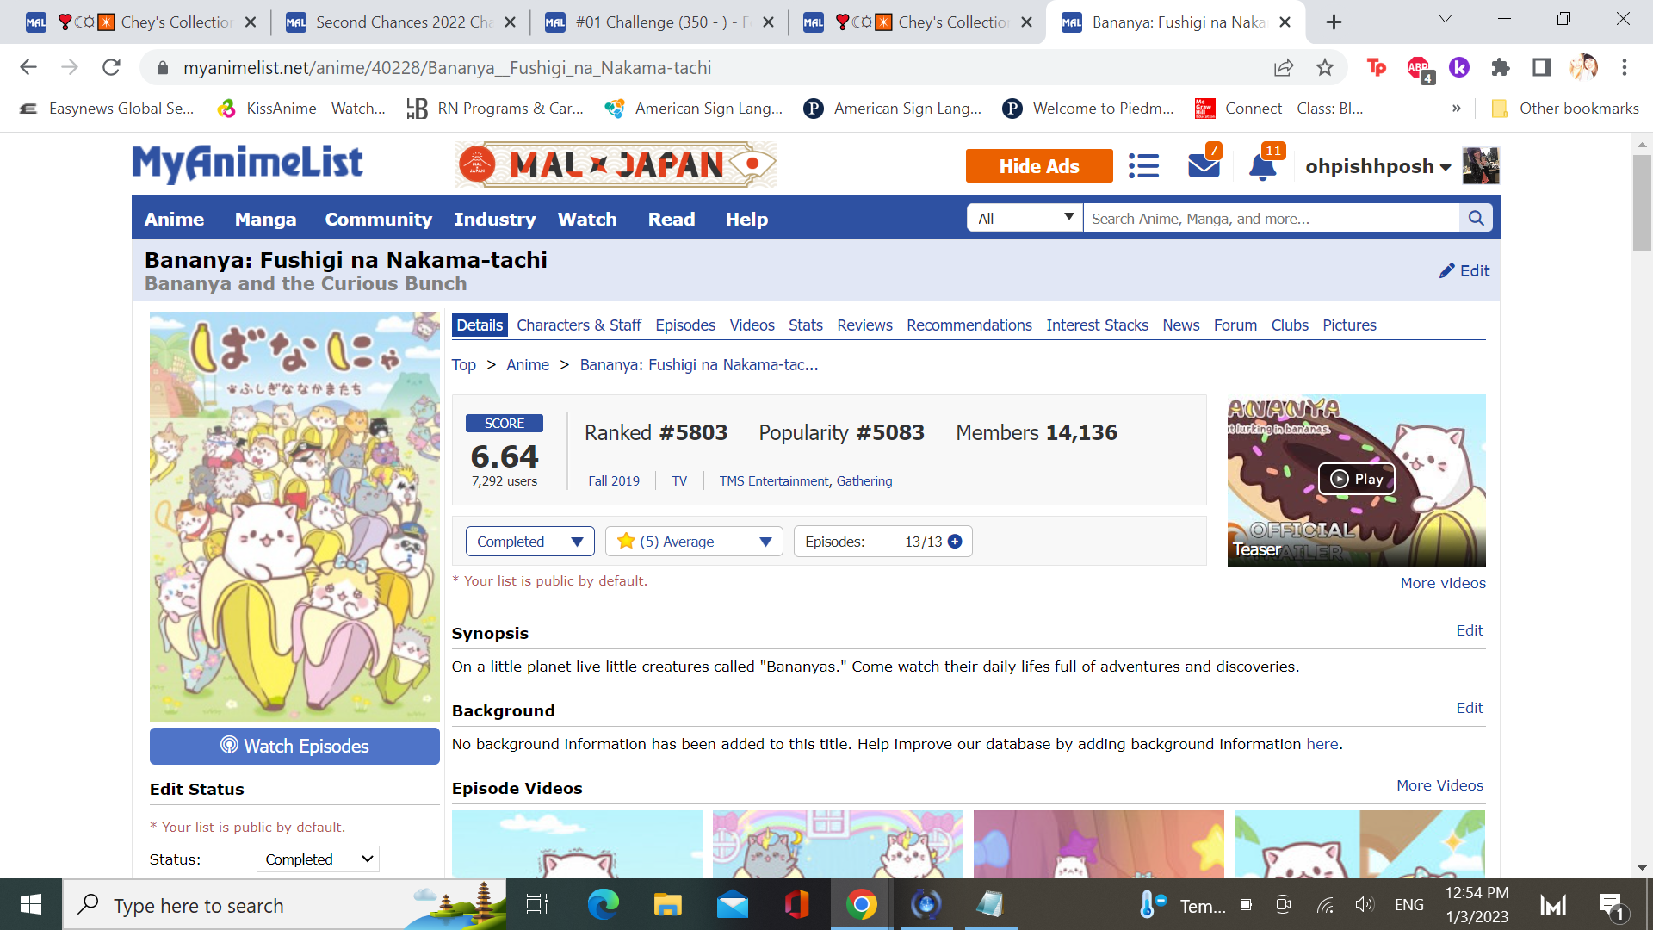Open Chrome three-dot menu

click(x=1625, y=67)
